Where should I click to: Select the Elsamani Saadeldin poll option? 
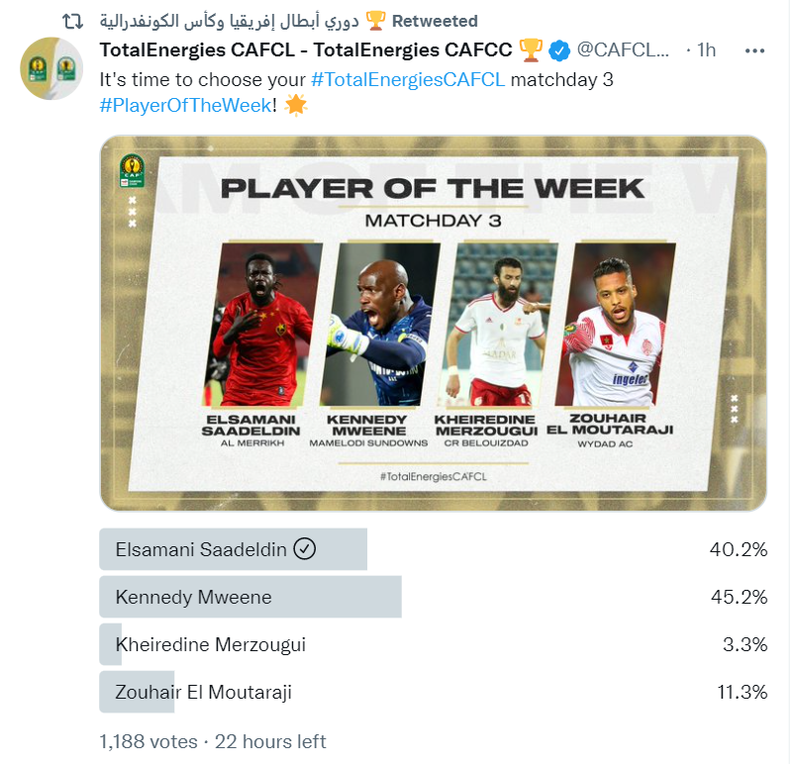433,549
